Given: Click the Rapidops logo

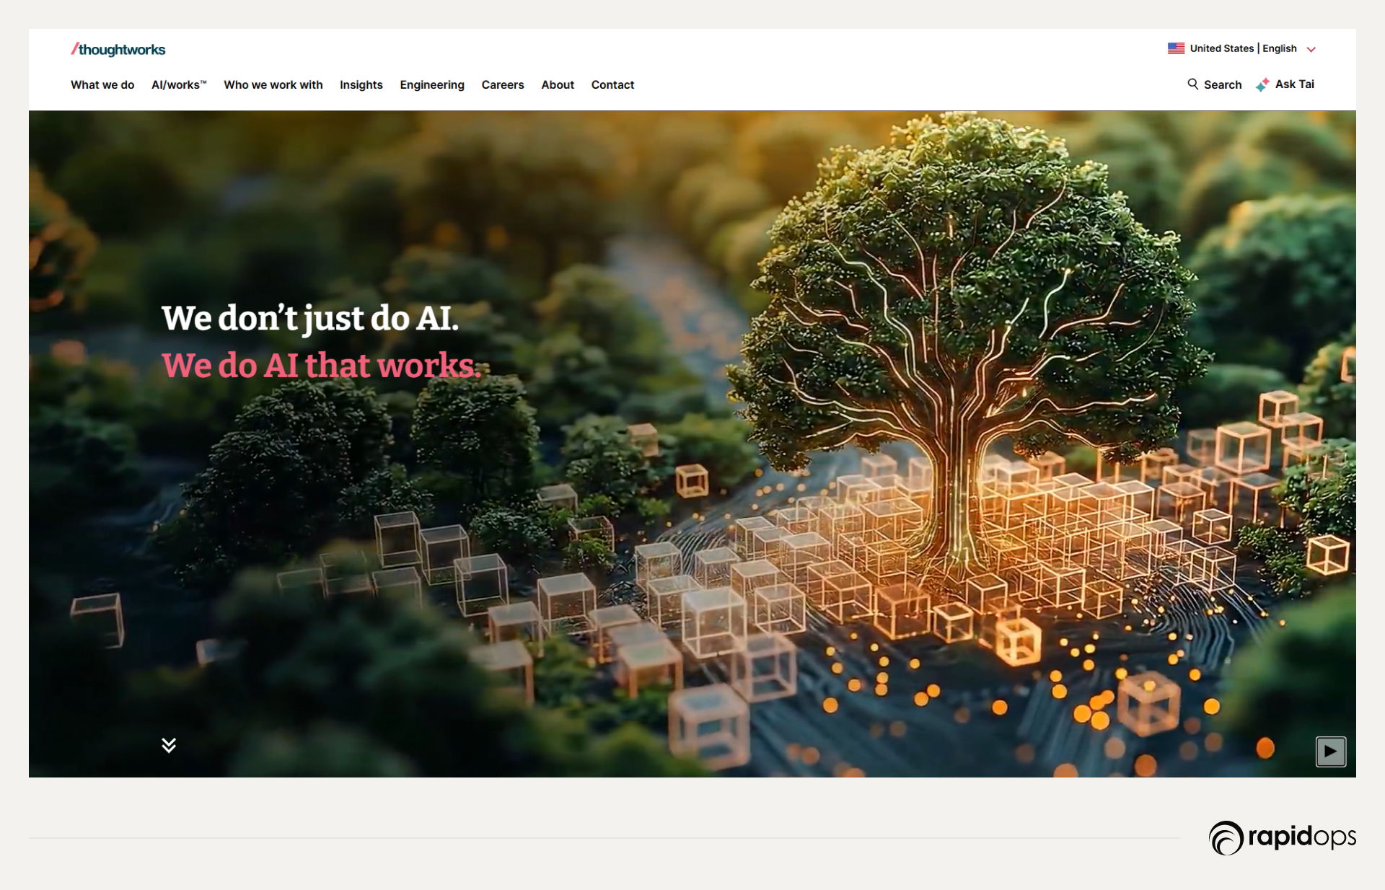Looking at the screenshot, I should click(1282, 837).
